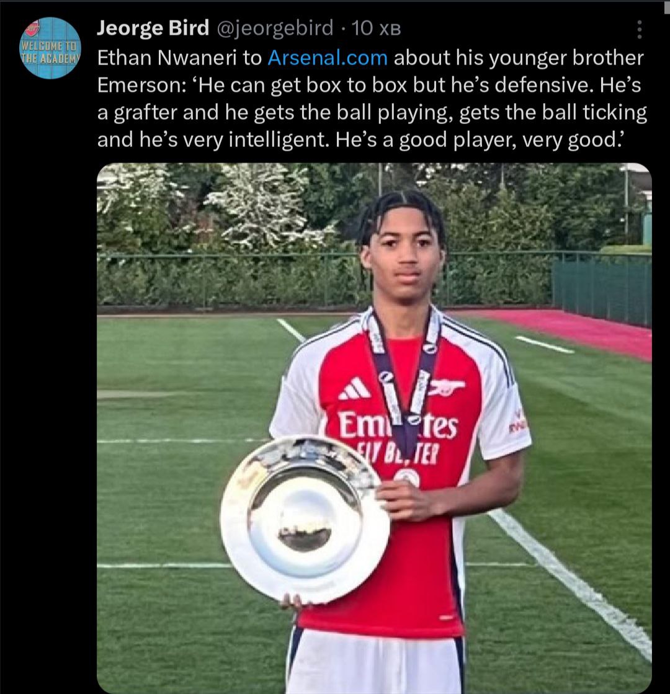Open the Welcome to the Academy profile avatar
This screenshot has height=694, width=670.
[50, 48]
